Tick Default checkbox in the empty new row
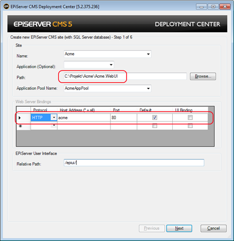The height and width of the screenshot is (241, 234). [x=155, y=126]
